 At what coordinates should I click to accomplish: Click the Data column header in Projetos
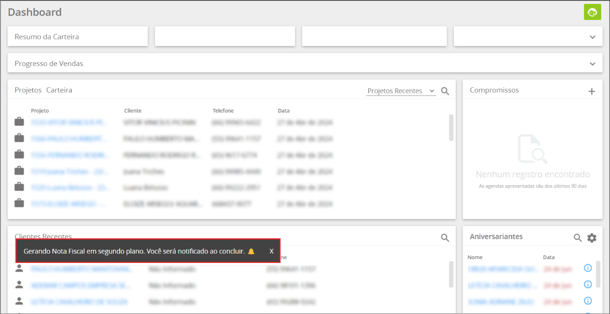[284, 111]
